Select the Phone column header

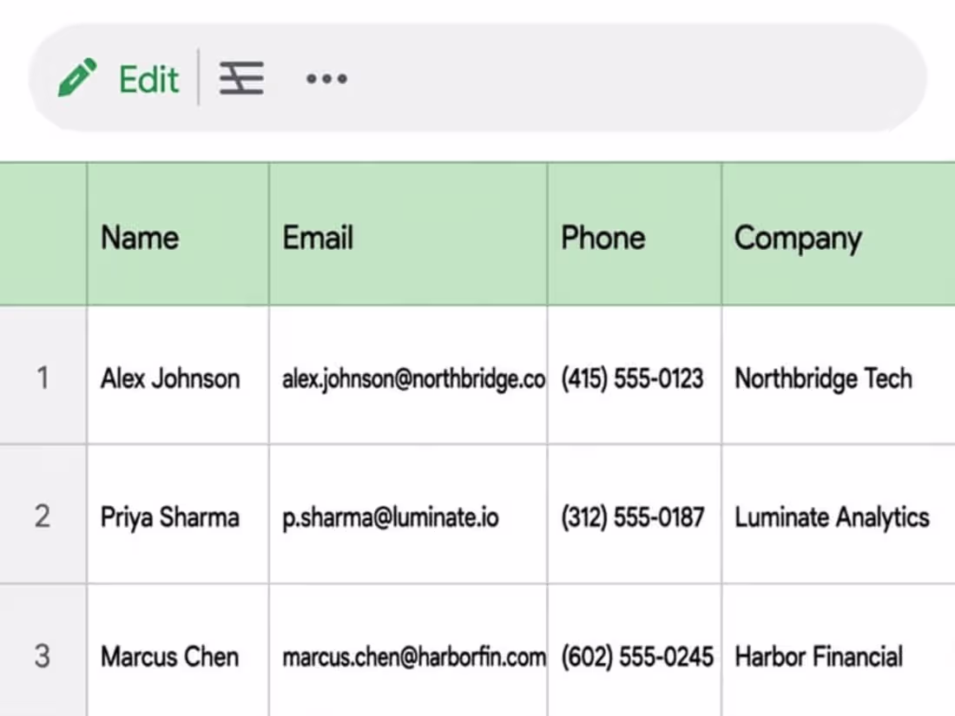coord(635,234)
